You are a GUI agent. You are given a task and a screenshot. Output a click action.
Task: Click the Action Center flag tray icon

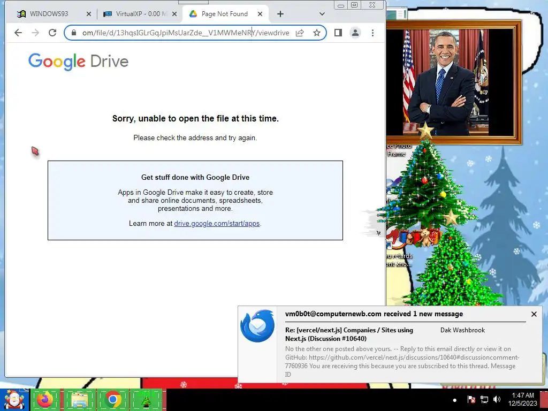[x=471, y=399]
